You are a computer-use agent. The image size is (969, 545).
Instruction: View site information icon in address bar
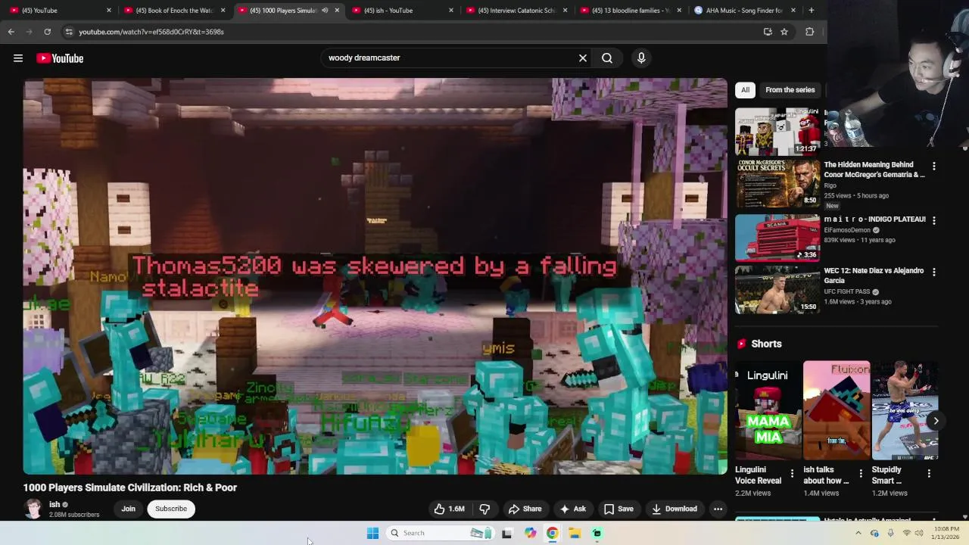[69, 32]
